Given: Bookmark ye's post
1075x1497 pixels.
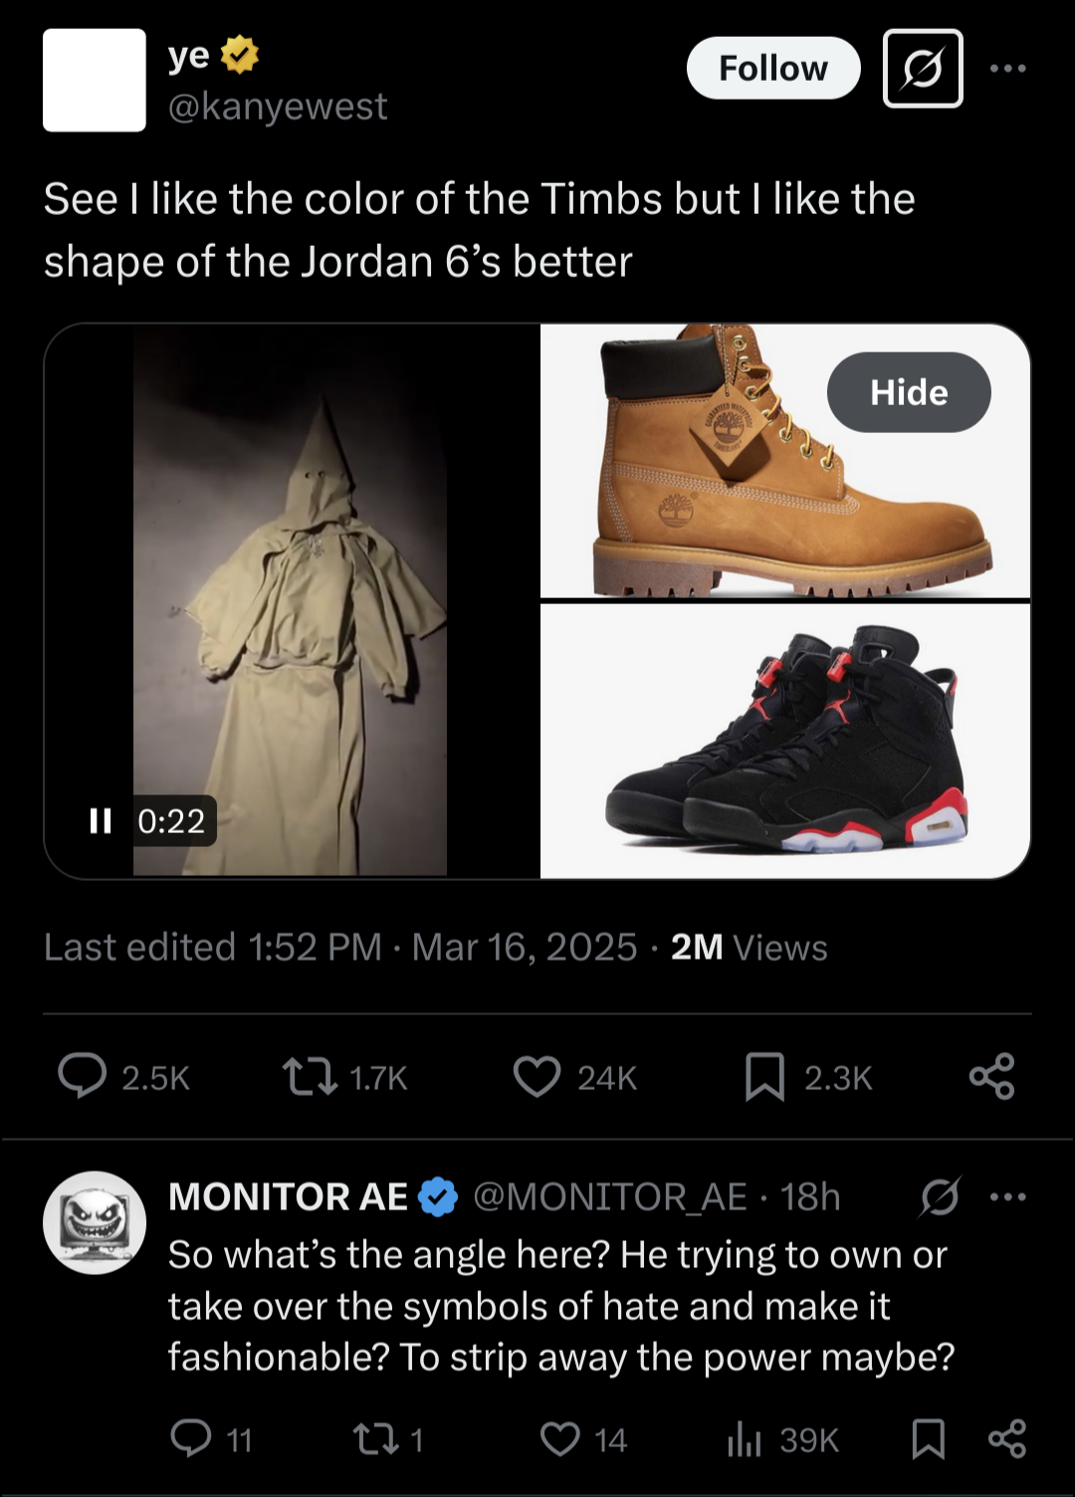Looking at the screenshot, I should [764, 1076].
